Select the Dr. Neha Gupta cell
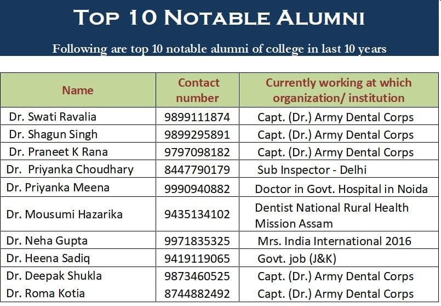The width and height of the screenshot is (441, 306). [x=78, y=240]
